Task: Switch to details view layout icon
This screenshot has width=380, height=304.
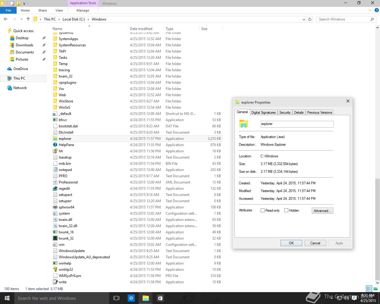Action: coord(369,289)
